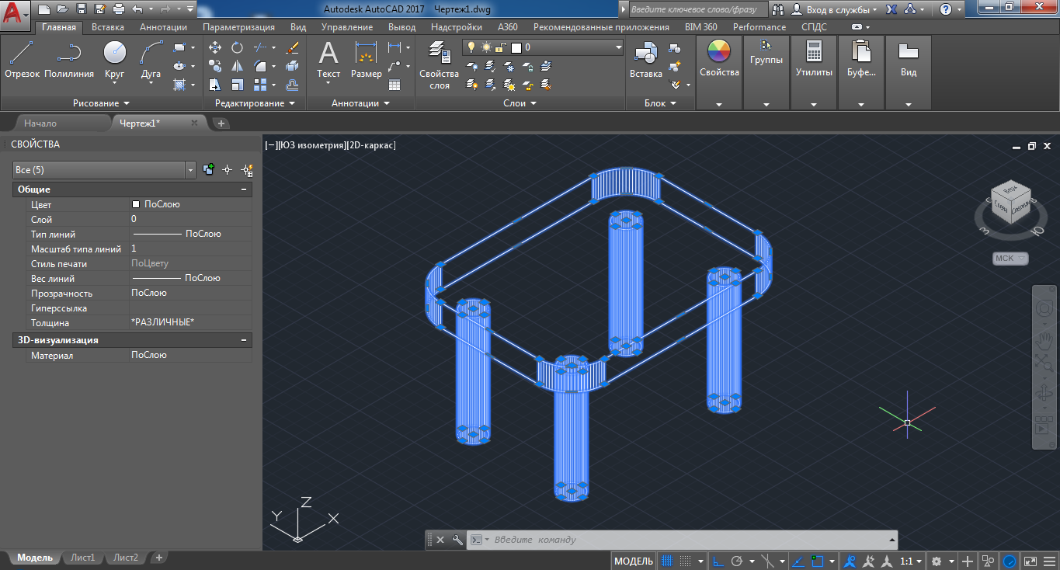Open the Параметризация ribbon tab

238,27
